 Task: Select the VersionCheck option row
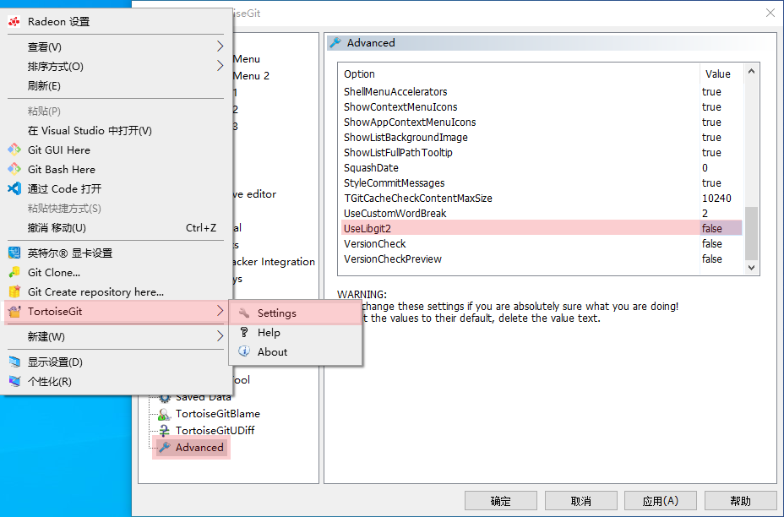pos(542,243)
